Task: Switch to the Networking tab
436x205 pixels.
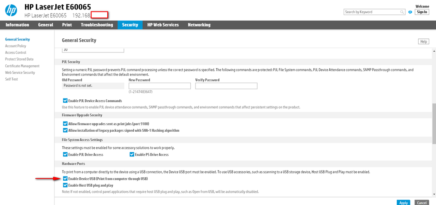Action: (199, 25)
